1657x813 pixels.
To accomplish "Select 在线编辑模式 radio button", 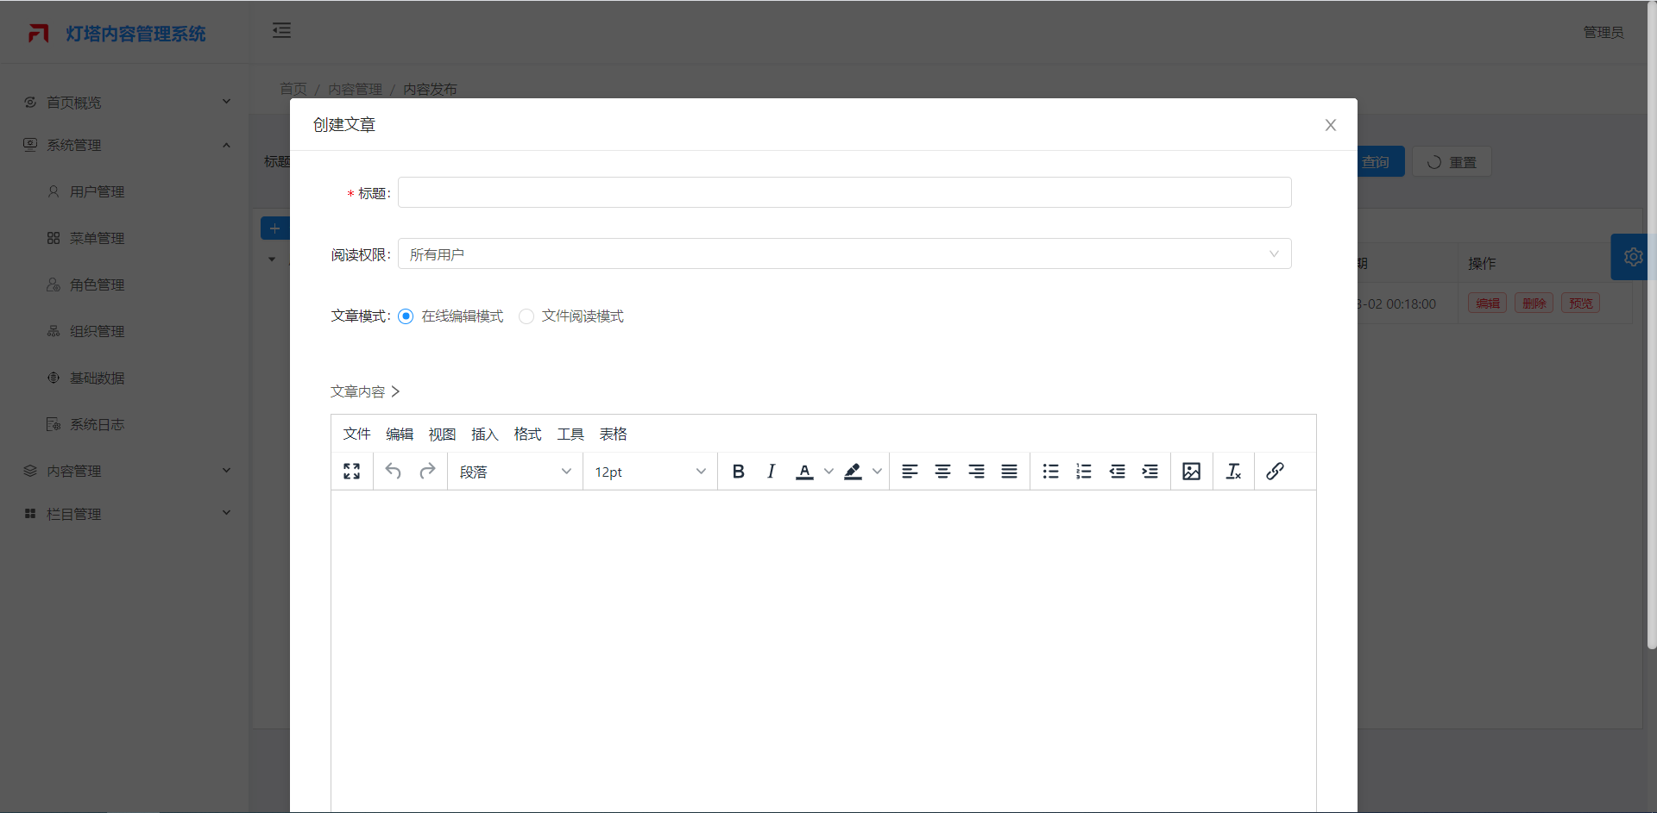I will tap(406, 316).
